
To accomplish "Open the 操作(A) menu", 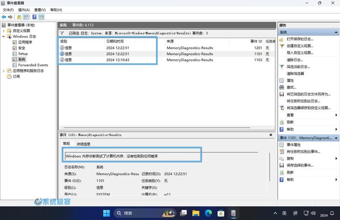I will (24, 10).
